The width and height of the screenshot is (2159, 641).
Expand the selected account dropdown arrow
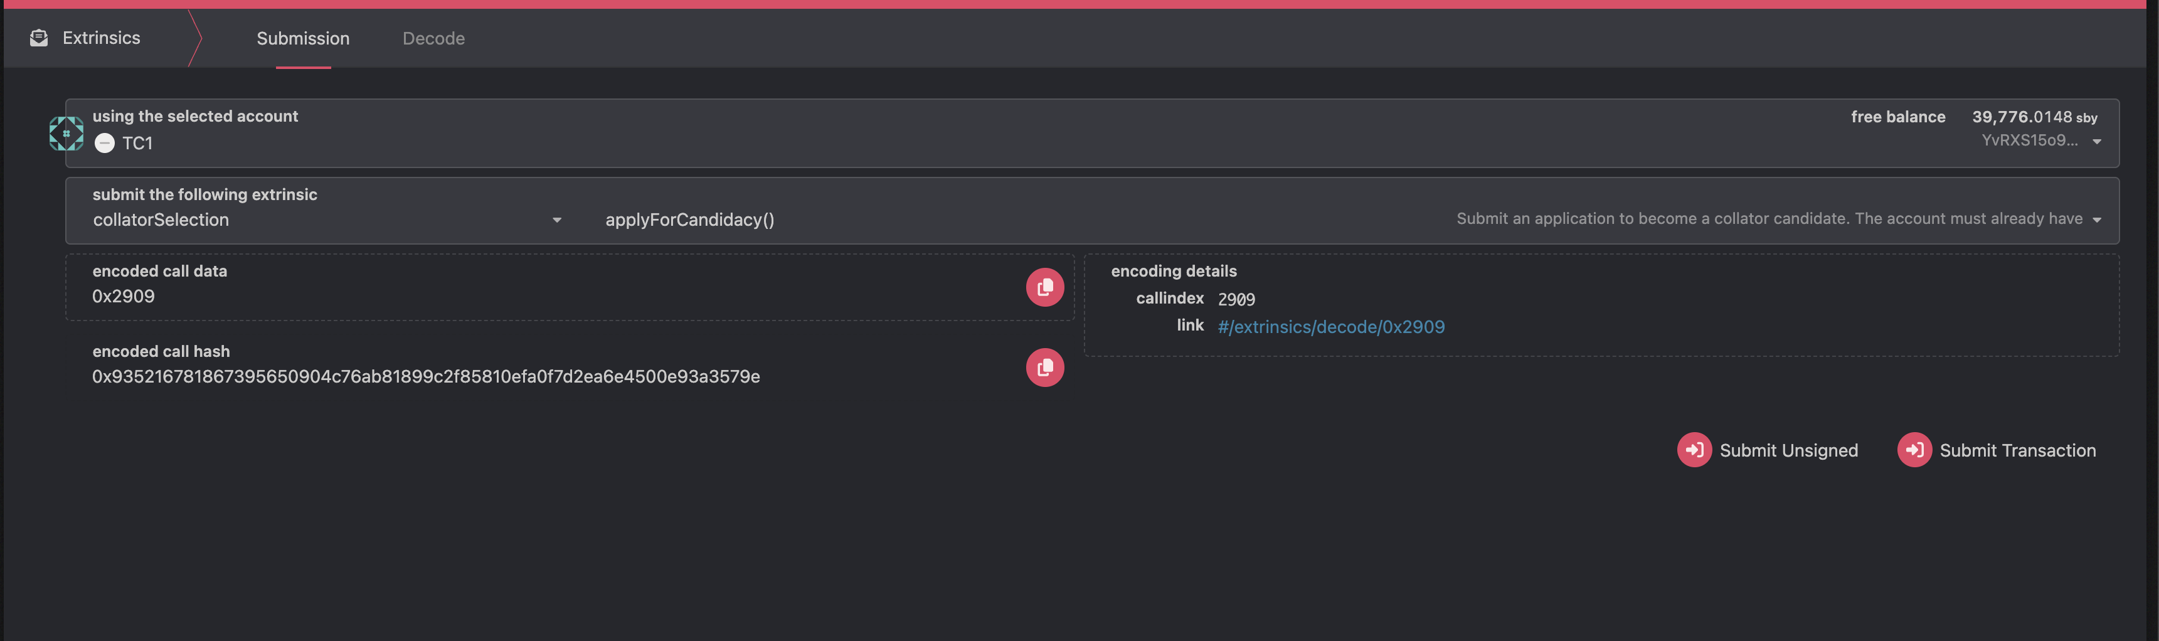2096,142
